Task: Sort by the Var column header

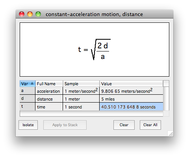Action: coord(28,84)
